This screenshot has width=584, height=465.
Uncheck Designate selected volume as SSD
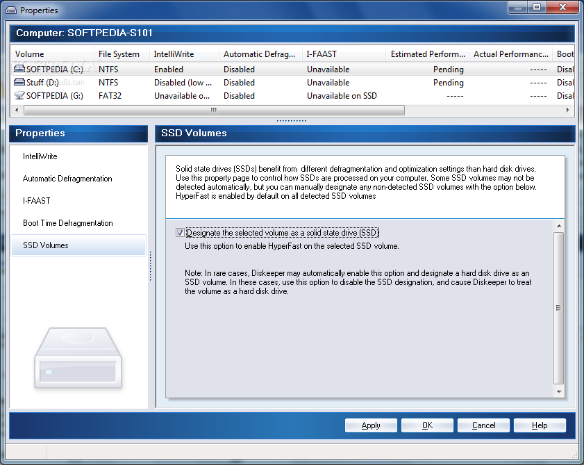(x=180, y=233)
